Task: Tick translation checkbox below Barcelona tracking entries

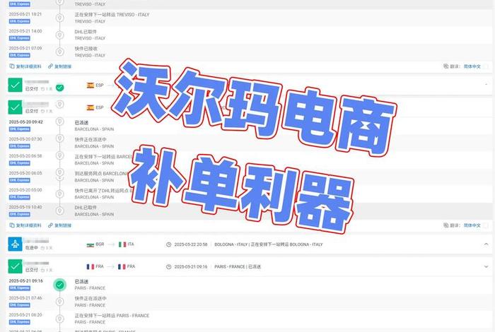Action: 486,225
